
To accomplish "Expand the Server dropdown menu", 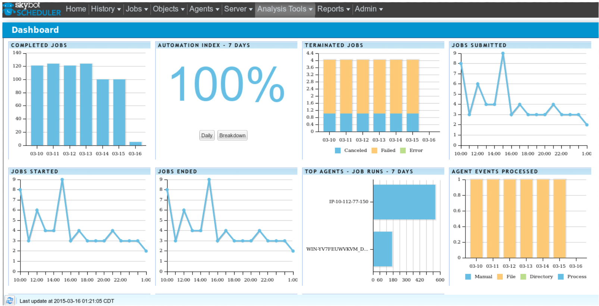I will [238, 9].
